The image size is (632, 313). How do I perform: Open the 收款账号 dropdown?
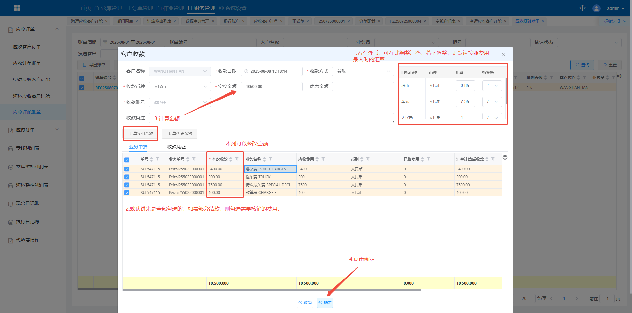pos(179,102)
